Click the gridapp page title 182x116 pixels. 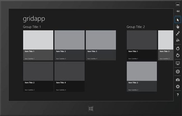34,19
